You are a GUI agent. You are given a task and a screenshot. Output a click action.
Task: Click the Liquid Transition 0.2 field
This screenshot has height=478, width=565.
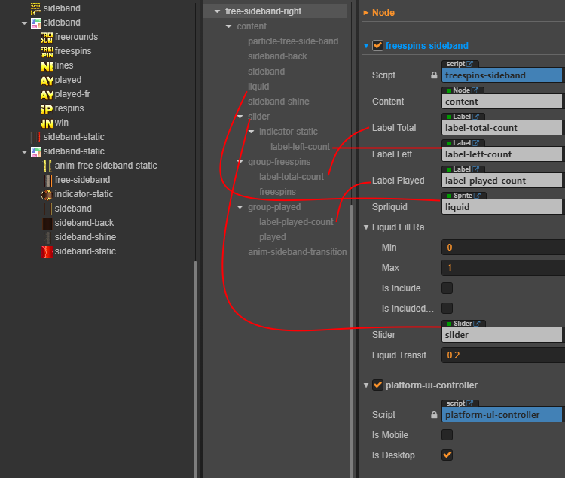[503, 355]
